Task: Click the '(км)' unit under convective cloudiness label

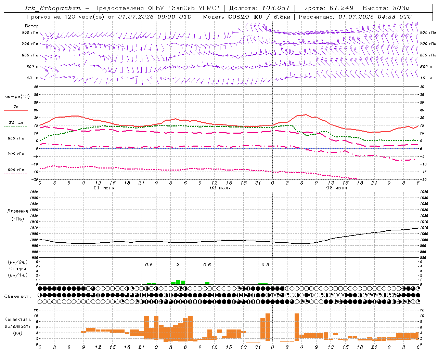Action: point(18,333)
